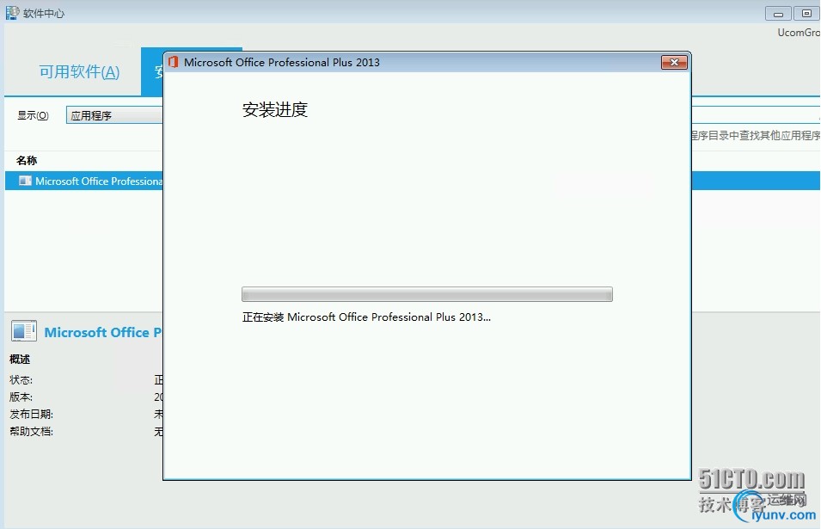Screen dimensions: 821x529
Task: Click the large Office icon in details pane
Action: [x=23, y=331]
